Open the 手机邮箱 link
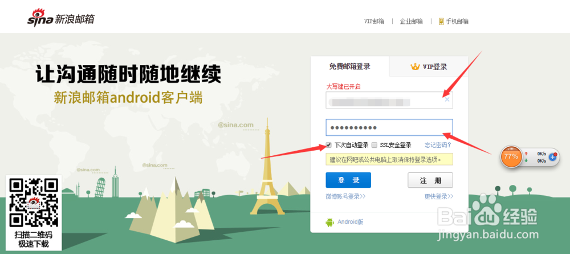This screenshot has width=570, height=254. (457, 22)
